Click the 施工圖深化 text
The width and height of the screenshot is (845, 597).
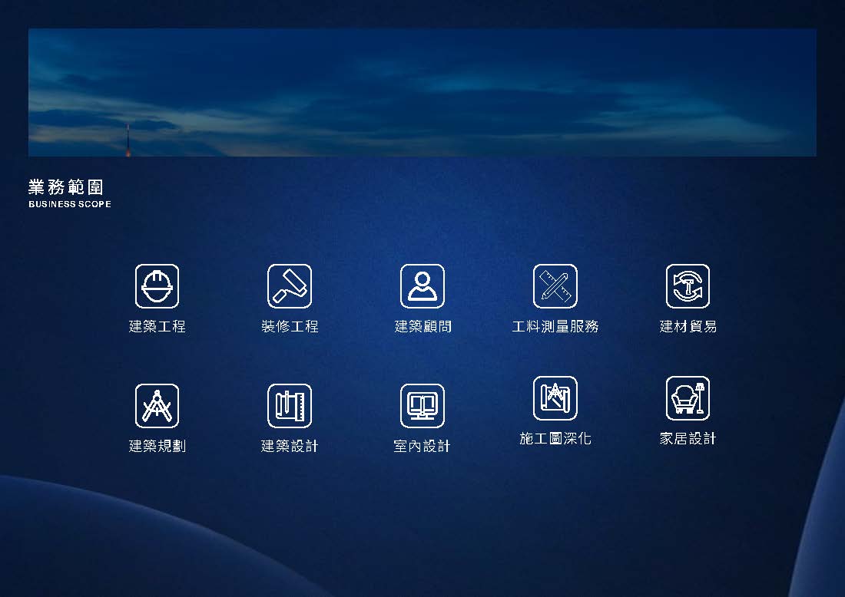555,439
